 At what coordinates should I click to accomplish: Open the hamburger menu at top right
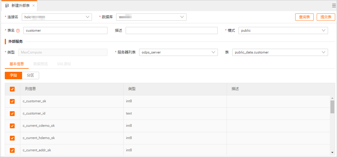(334, 6)
